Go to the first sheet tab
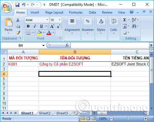This screenshot has height=122, width=154. tap(3, 113)
